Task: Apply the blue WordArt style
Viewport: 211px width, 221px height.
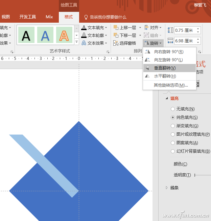Action: click(45, 35)
